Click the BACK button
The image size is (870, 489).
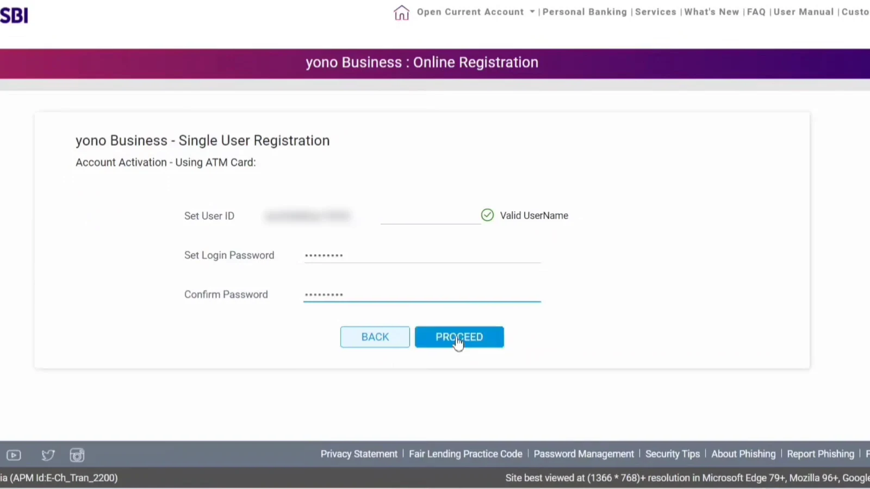pyautogui.click(x=375, y=337)
